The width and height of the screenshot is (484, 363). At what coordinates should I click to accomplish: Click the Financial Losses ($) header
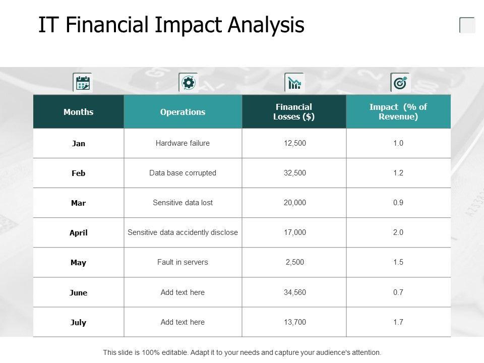(294, 112)
